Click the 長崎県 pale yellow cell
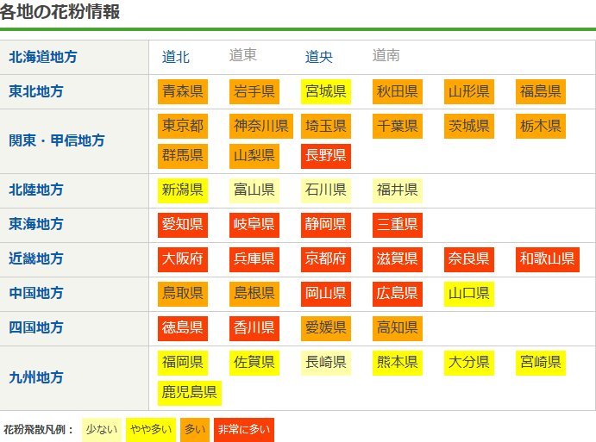596x442 pixels. coord(325,362)
